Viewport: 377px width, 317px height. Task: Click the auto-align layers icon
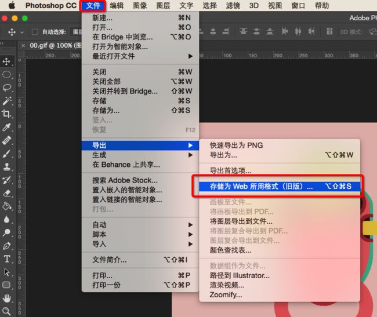click(329, 31)
